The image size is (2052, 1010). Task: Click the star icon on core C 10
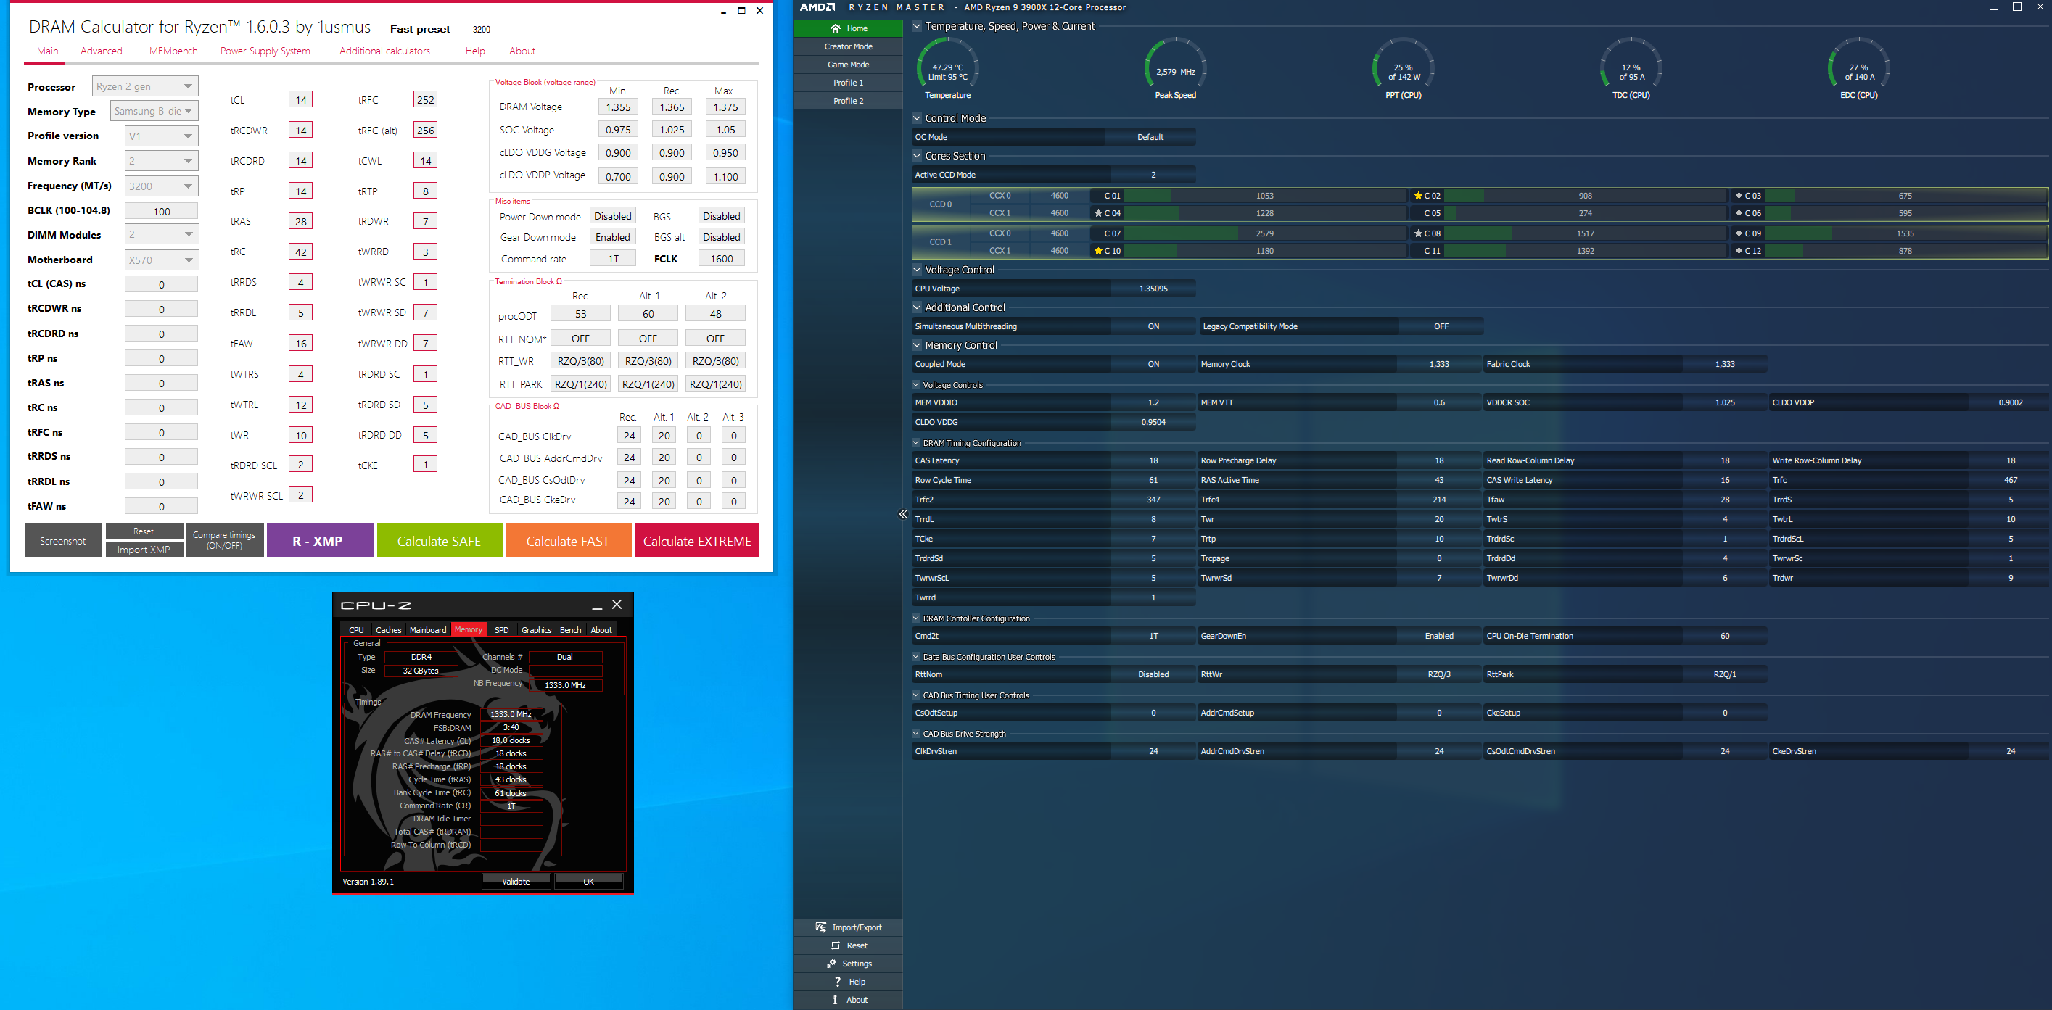pos(1098,251)
